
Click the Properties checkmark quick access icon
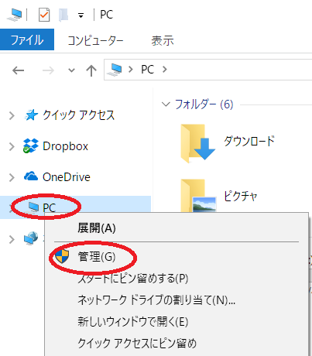click(x=44, y=15)
